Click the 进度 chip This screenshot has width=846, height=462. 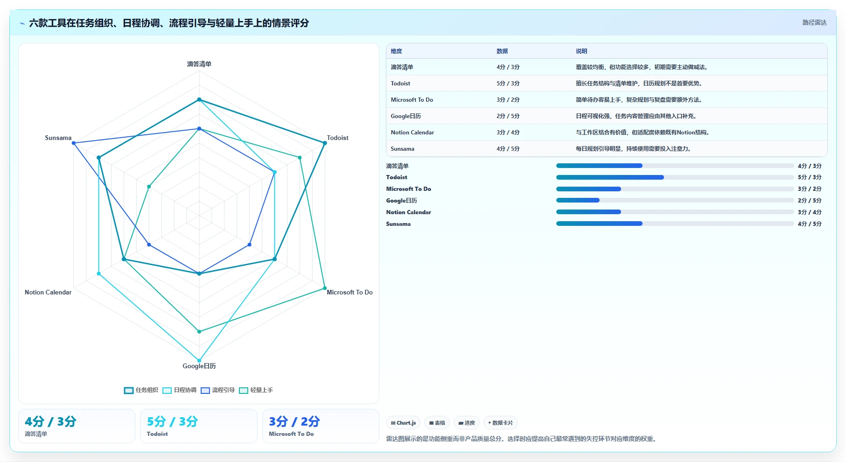coord(467,423)
